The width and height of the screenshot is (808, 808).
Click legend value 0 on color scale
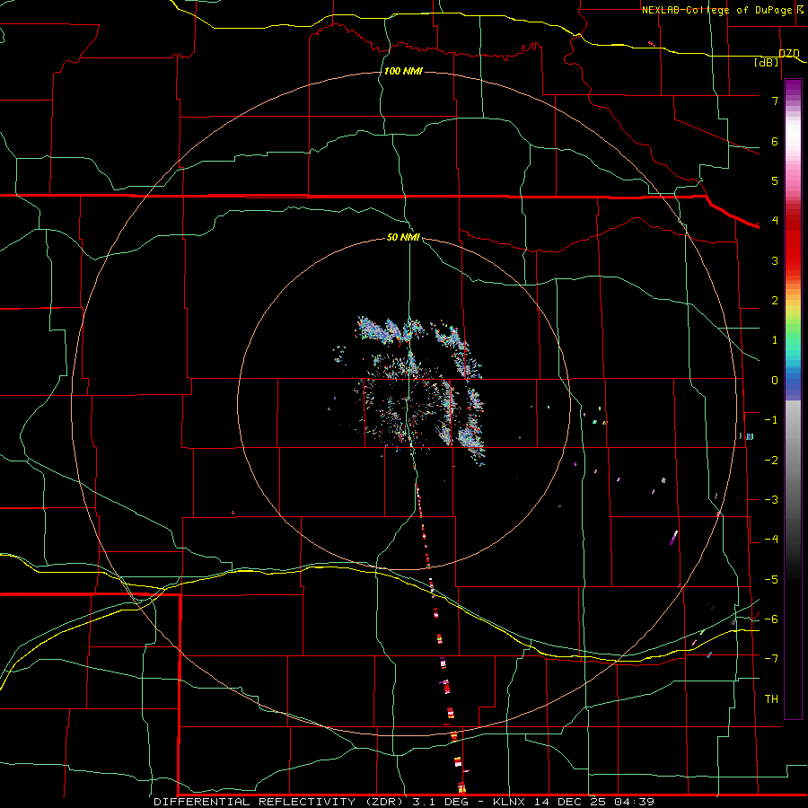(775, 381)
